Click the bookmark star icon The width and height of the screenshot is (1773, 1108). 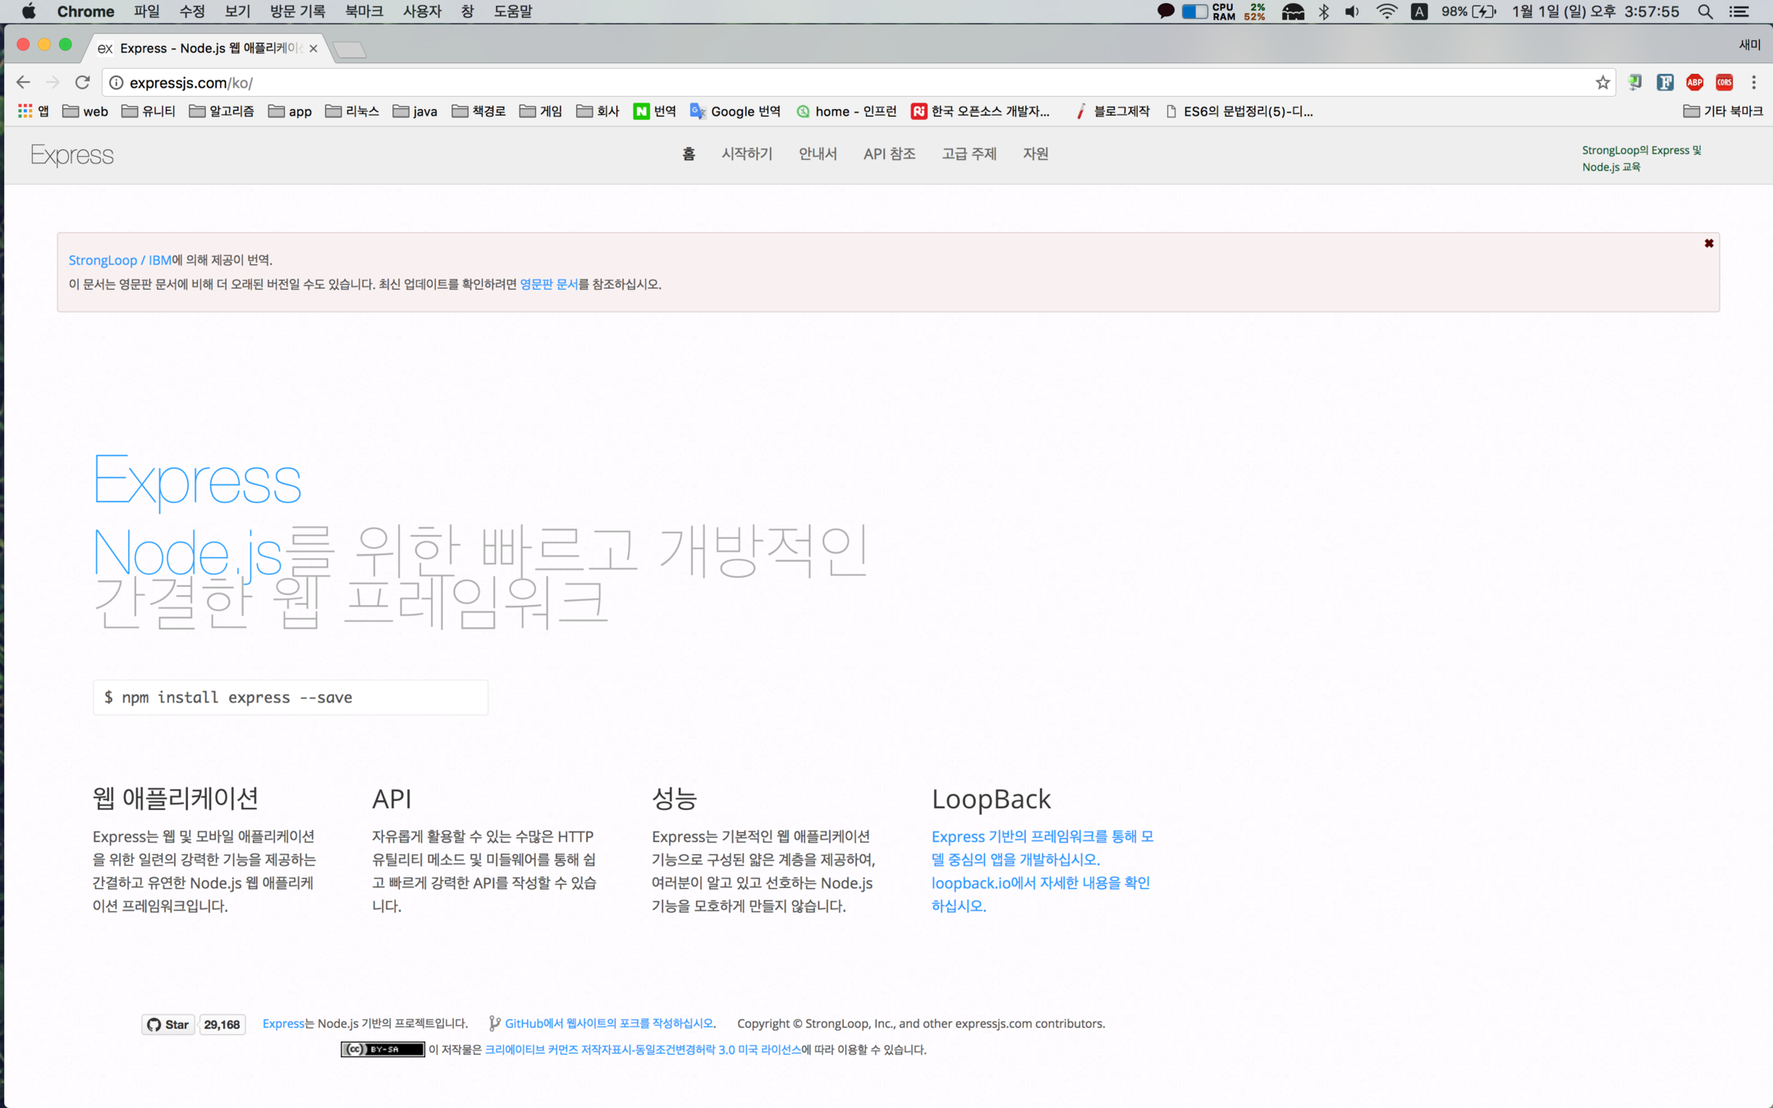tap(1602, 82)
